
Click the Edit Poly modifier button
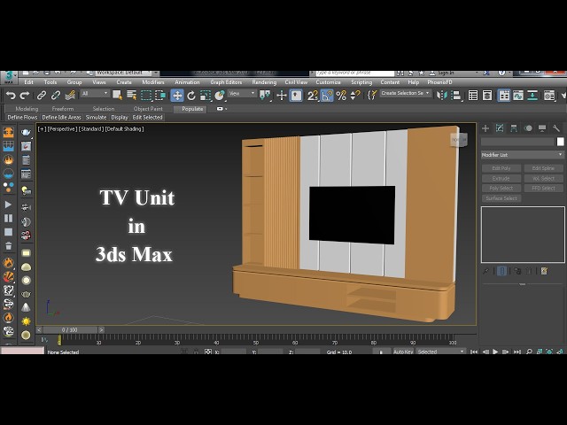[501, 168]
